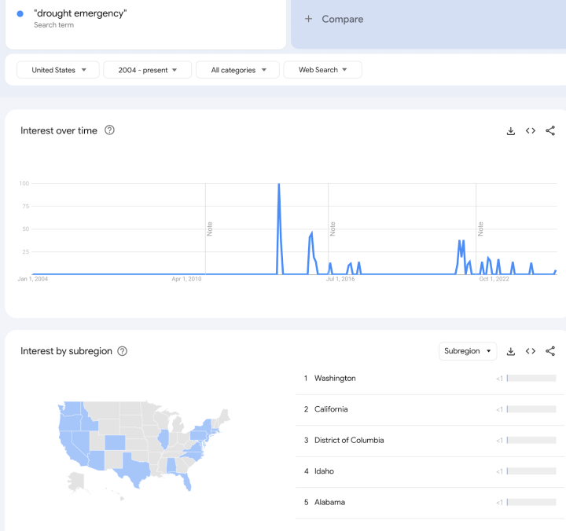Viewport: 566px width, 531px height.
Task: Share the Interest by subregion card
Action: (x=550, y=351)
